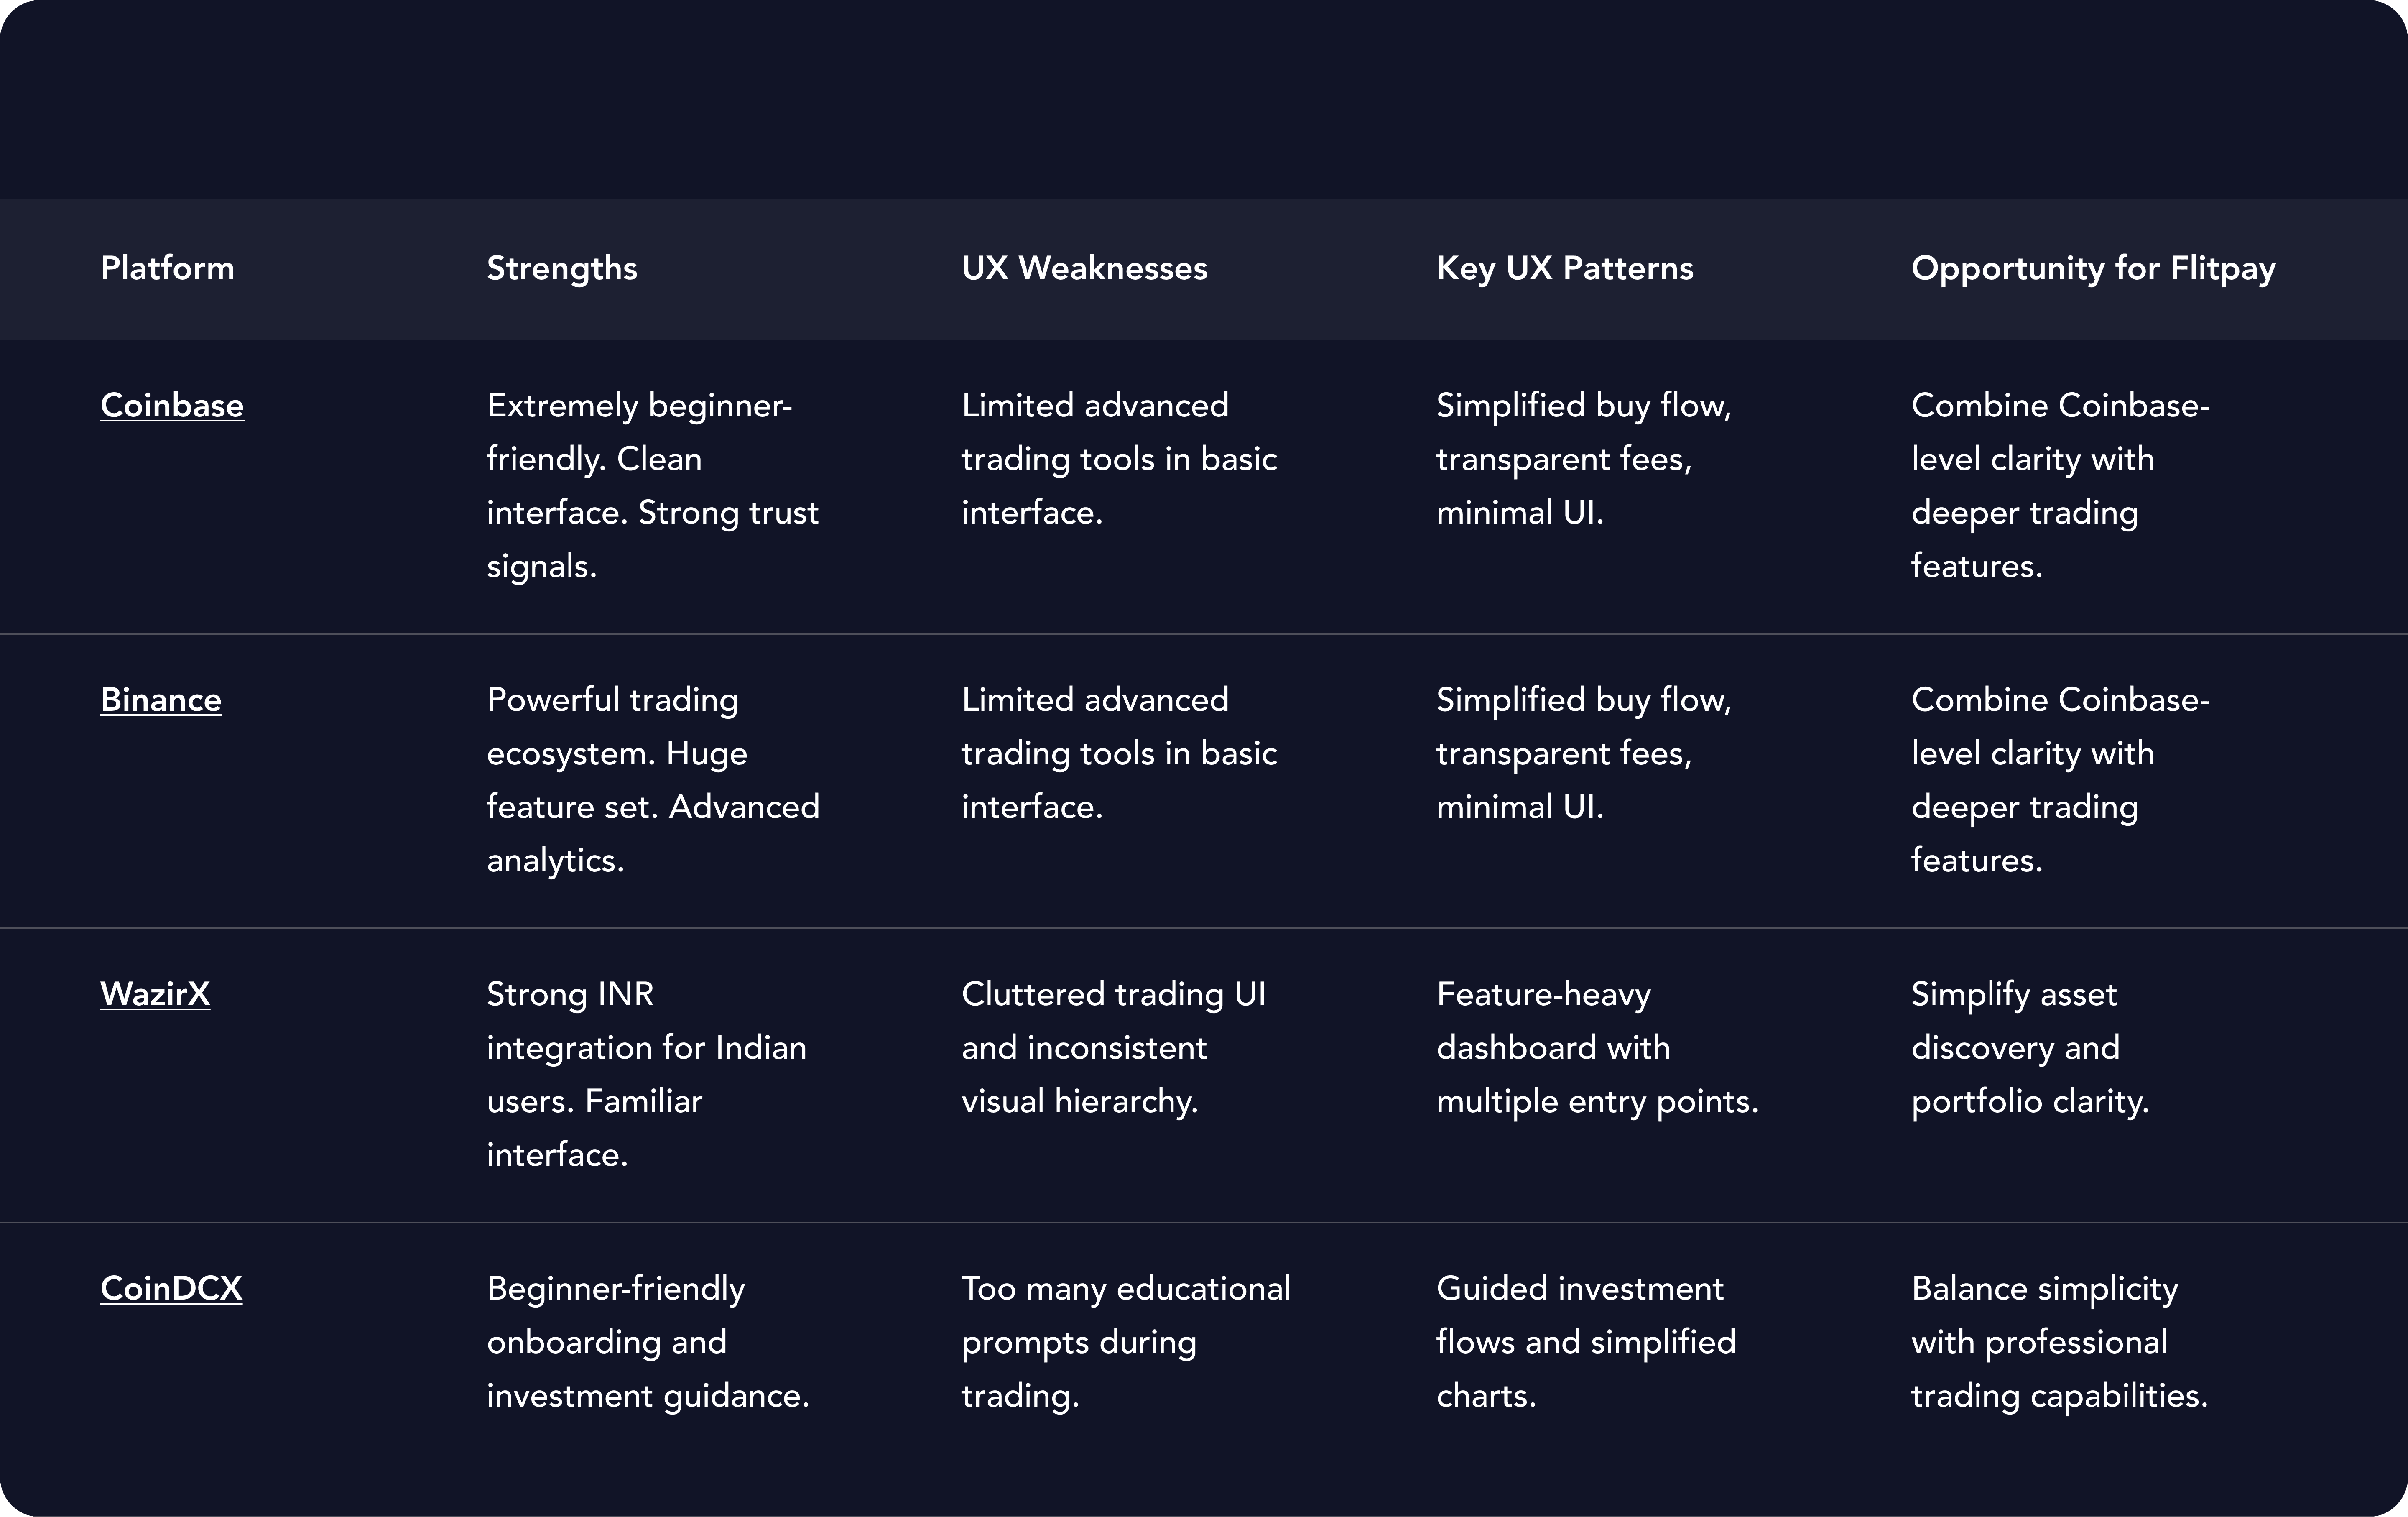Viewport: 2408px width, 1517px height.
Task: Open the CoinDCX platform link
Action: (x=171, y=1288)
